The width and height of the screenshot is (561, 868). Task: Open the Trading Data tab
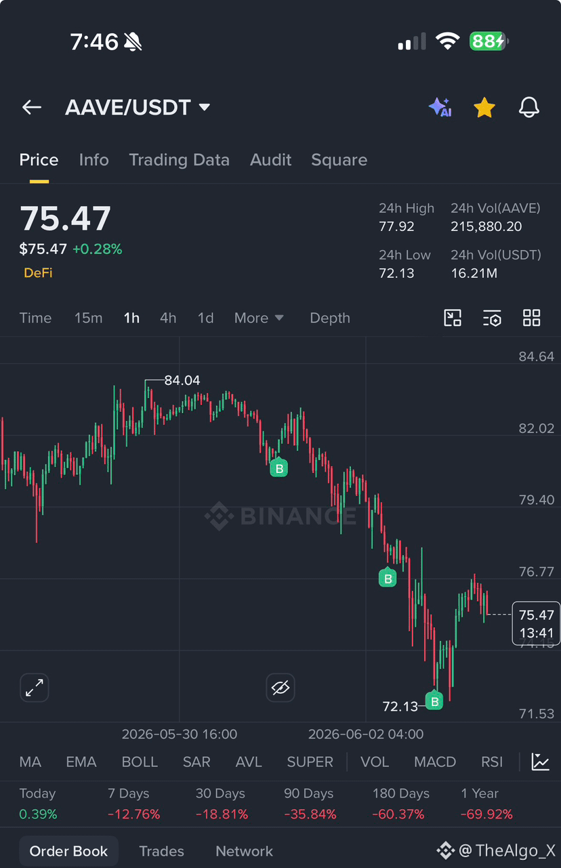coord(179,160)
